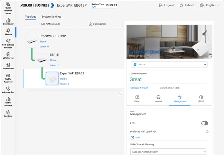Viewport: 224px width, 155px height.
Task: Click the Logout button
Action: point(166,5)
